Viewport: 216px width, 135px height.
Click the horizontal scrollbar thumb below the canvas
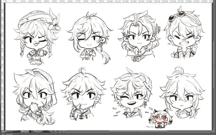[138, 132]
